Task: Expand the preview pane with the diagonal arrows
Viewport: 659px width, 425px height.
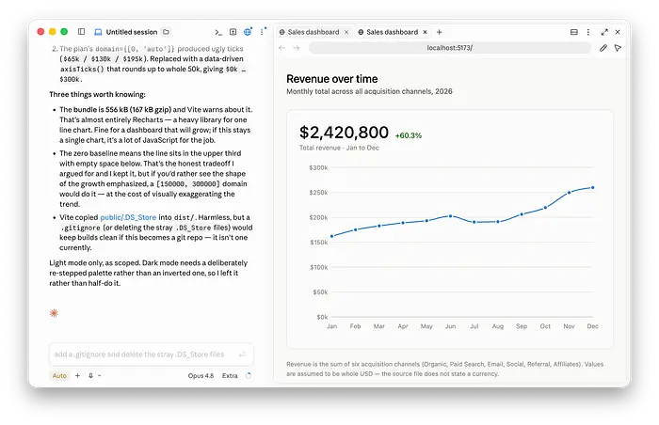Action: (x=604, y=32)
